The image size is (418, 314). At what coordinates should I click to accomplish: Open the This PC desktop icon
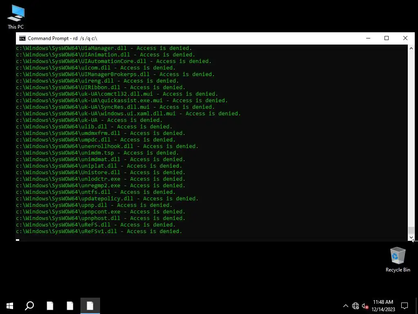[x=16, y=17]
